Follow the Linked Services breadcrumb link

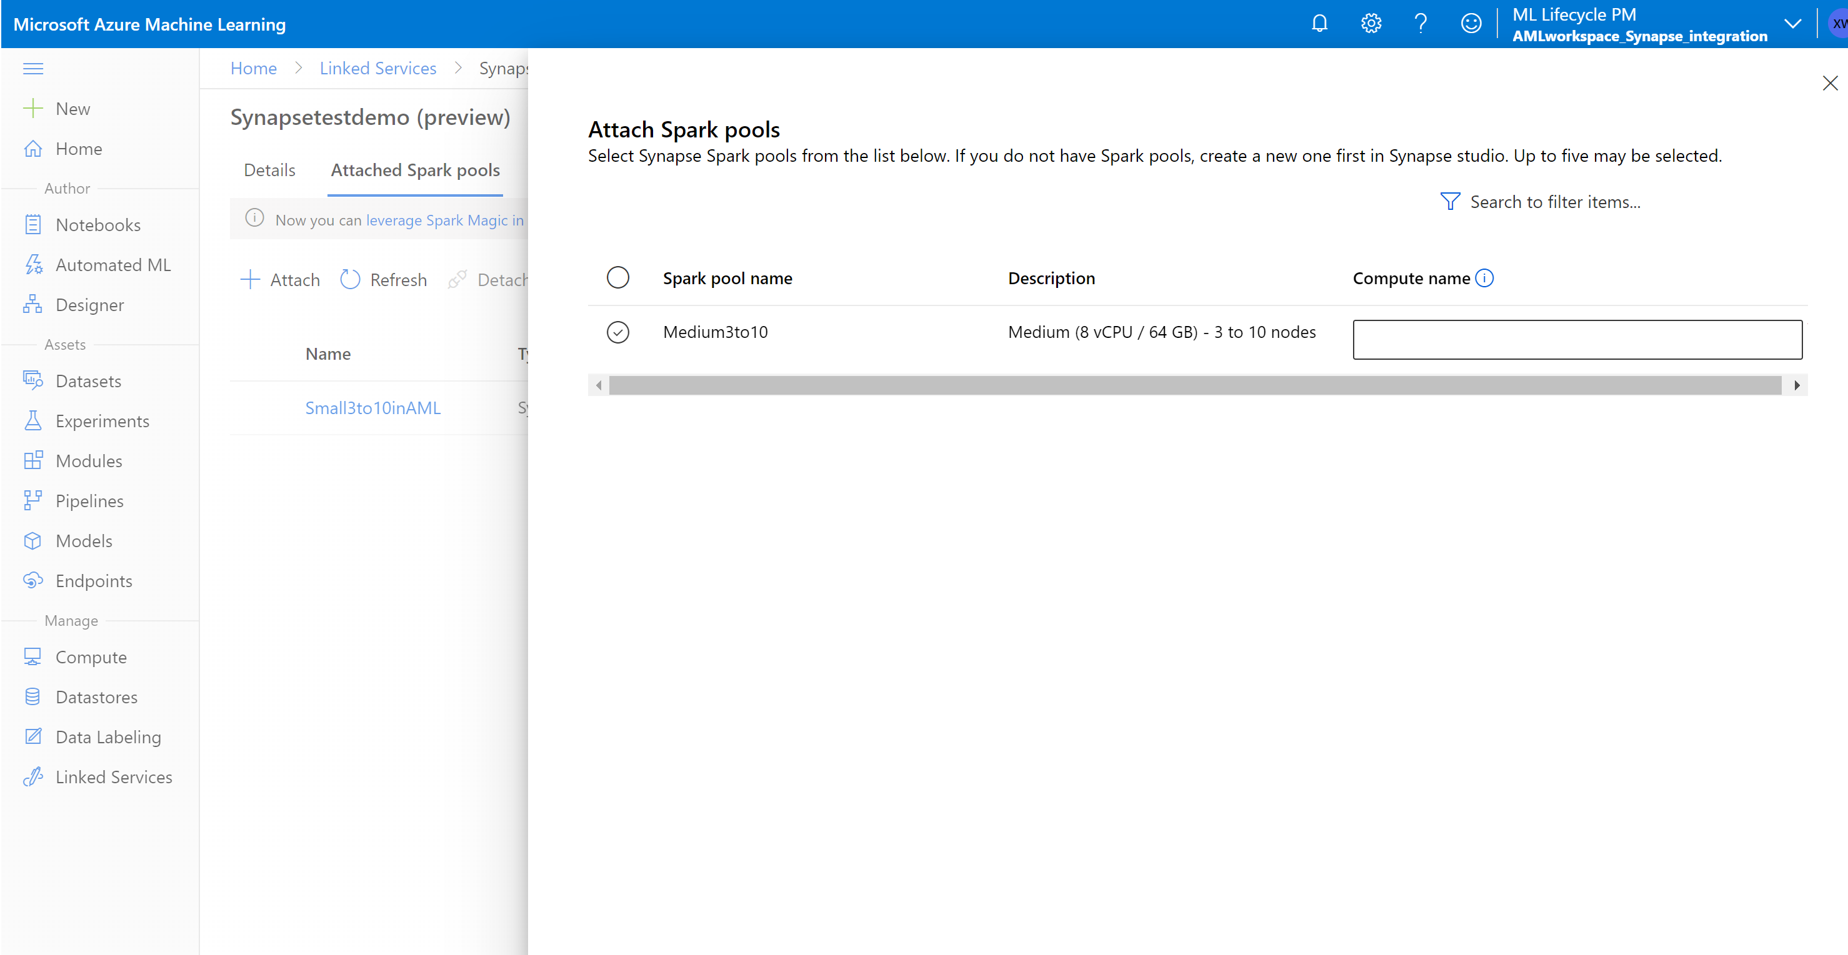tap(378, 67)
